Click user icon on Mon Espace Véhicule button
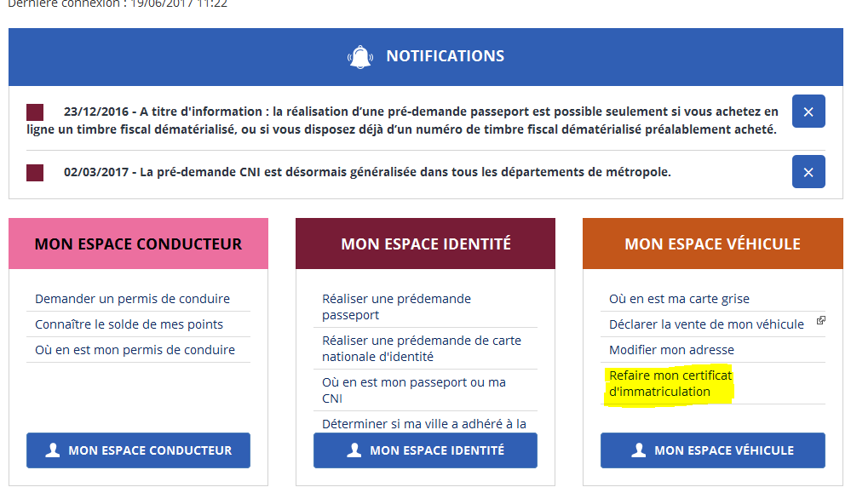This screenshot has width=851, height=493. click(639, 450)
